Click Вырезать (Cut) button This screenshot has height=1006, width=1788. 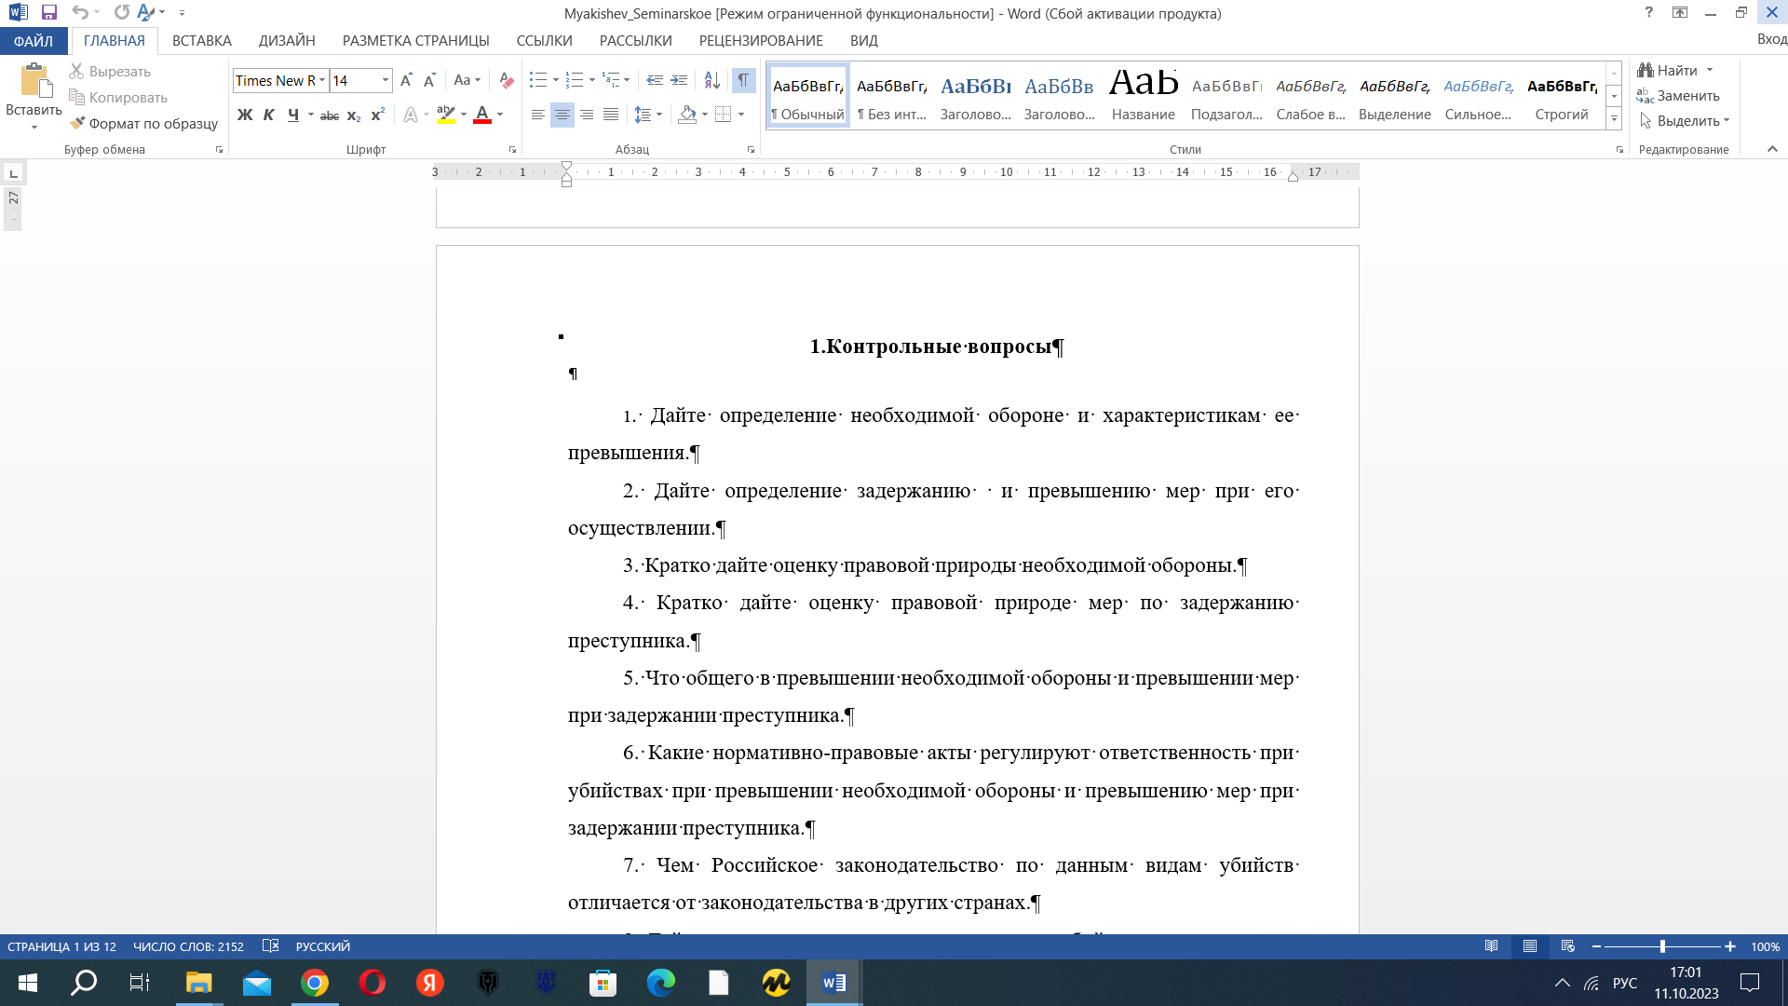110,72
